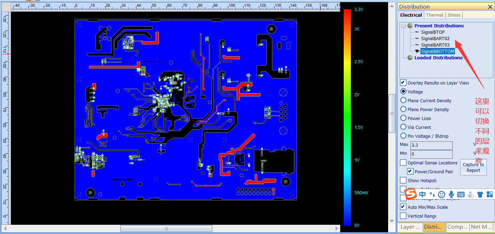Click the Max value input field
The width and height of the screenshot is (495, 234).
(431, 145)
